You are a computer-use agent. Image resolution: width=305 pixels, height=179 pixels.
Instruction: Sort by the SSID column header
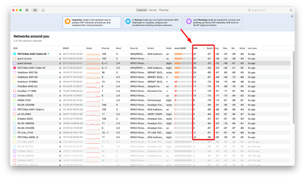15,48
